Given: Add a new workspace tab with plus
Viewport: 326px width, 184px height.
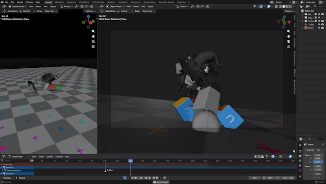Looking at the screenshot, I should (189, 2).
